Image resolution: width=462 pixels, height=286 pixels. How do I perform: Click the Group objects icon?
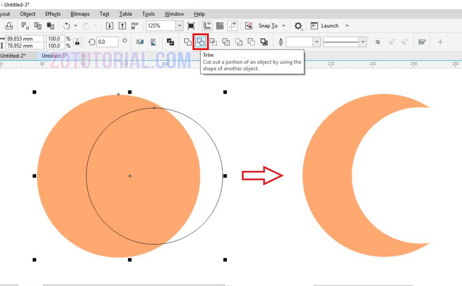tap(378, 42)
